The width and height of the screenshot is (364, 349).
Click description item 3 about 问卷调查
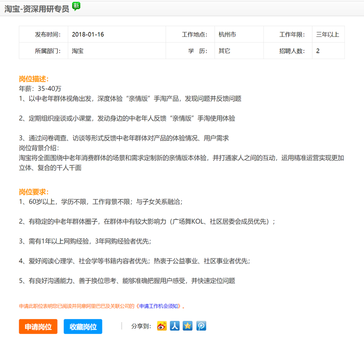click(124, 138)
